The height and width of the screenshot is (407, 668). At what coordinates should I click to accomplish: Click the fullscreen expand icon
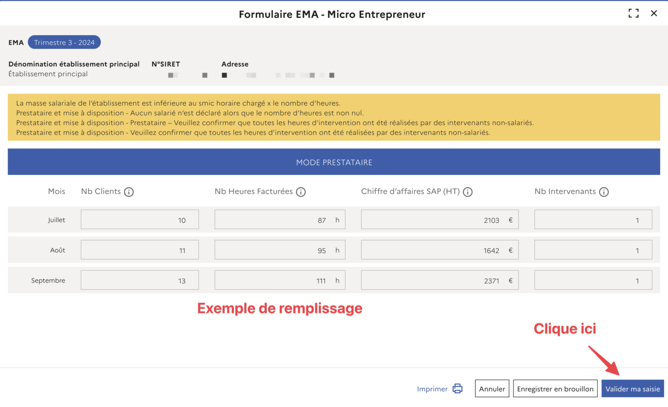pos(634,13)
